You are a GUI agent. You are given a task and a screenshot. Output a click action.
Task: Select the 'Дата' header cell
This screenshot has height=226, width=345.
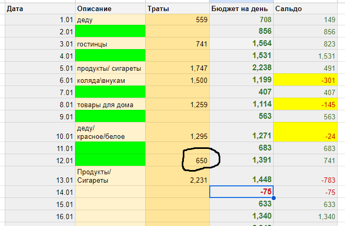[40, 8]
